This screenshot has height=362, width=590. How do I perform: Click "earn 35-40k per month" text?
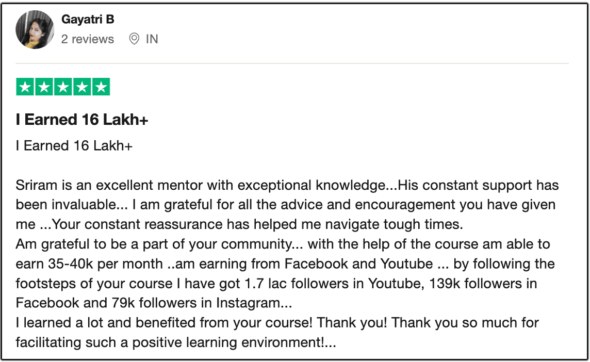89,264
